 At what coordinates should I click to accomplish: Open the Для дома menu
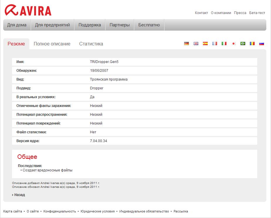(17, 25)
